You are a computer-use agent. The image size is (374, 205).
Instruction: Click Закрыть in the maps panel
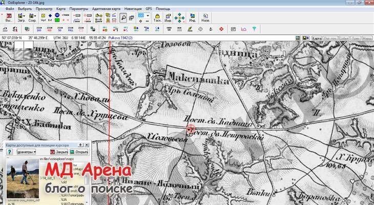[59, 152]
